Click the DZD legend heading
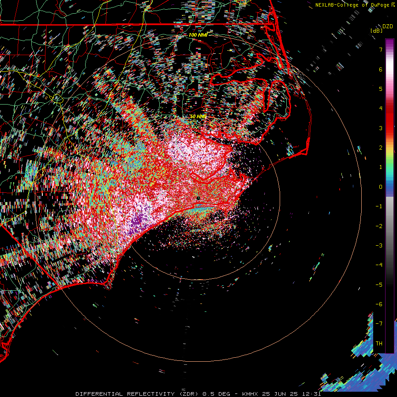 tap(388, 26)
